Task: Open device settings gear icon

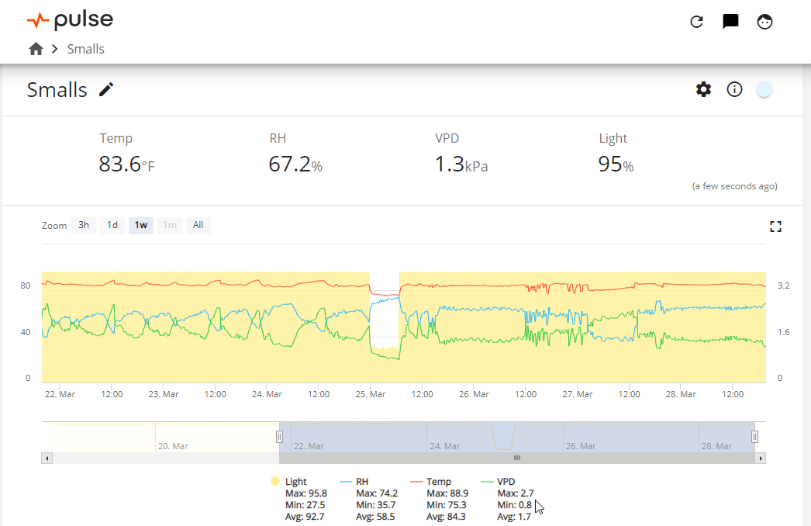Action: point(703,89)
